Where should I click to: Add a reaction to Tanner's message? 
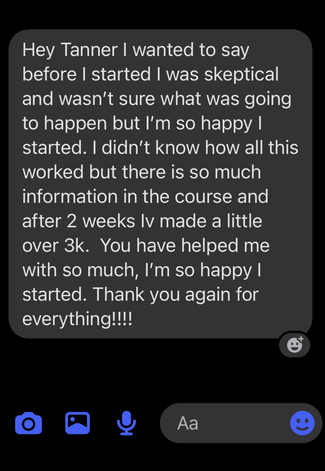point(295,344)
